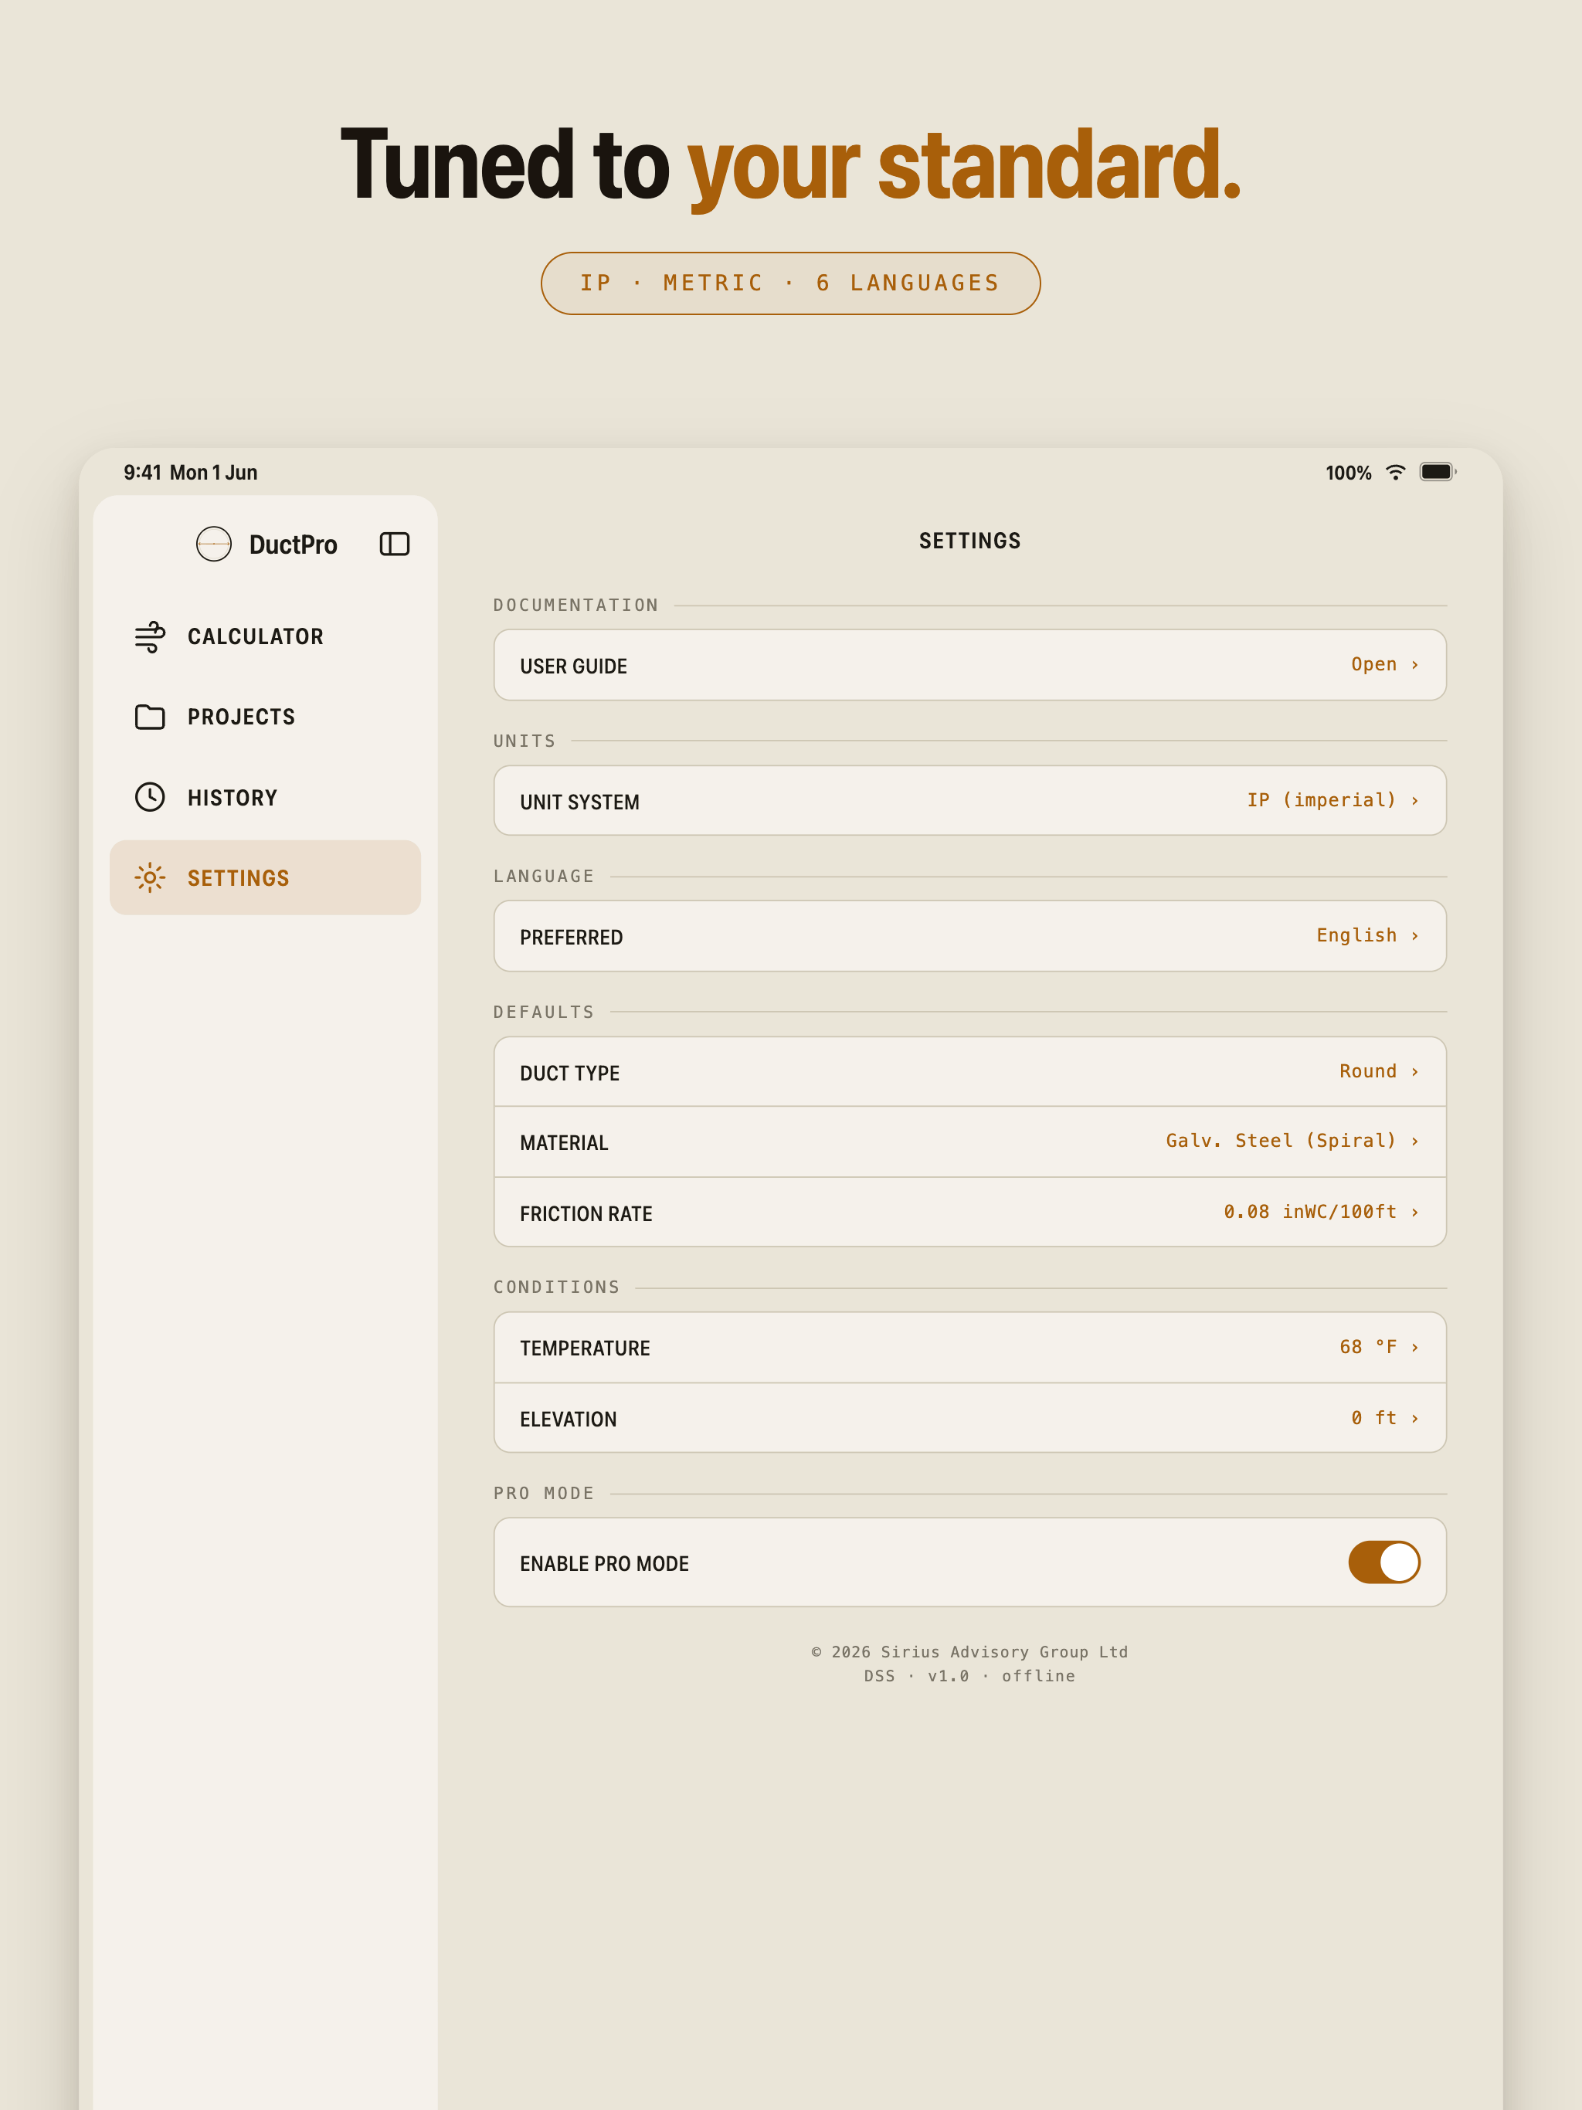Click chevron next to Round
This screenshot has height=2110, width=1582.
click(x=1415, y=1072)
